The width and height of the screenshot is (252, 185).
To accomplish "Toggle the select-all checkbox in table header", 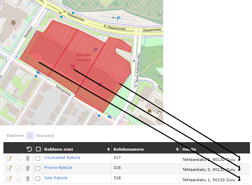I will [x=38, y=149].
